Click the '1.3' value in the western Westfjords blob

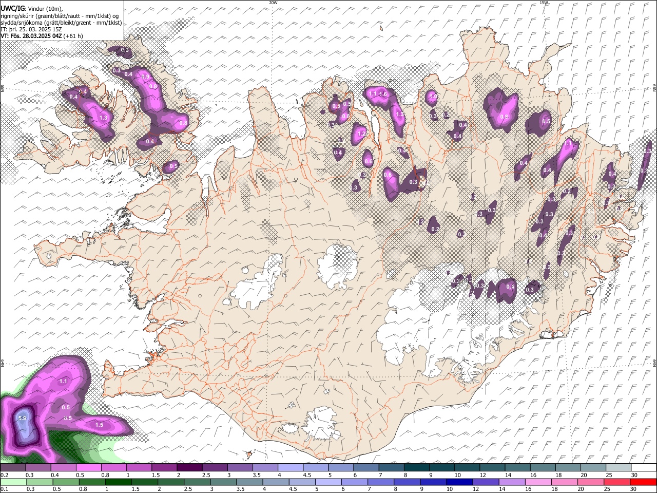pos(103,118)
